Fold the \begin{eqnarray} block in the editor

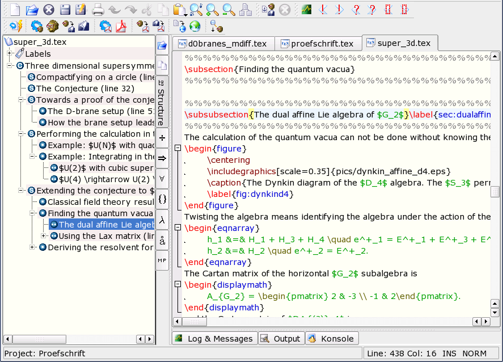(x=177, y=227)
